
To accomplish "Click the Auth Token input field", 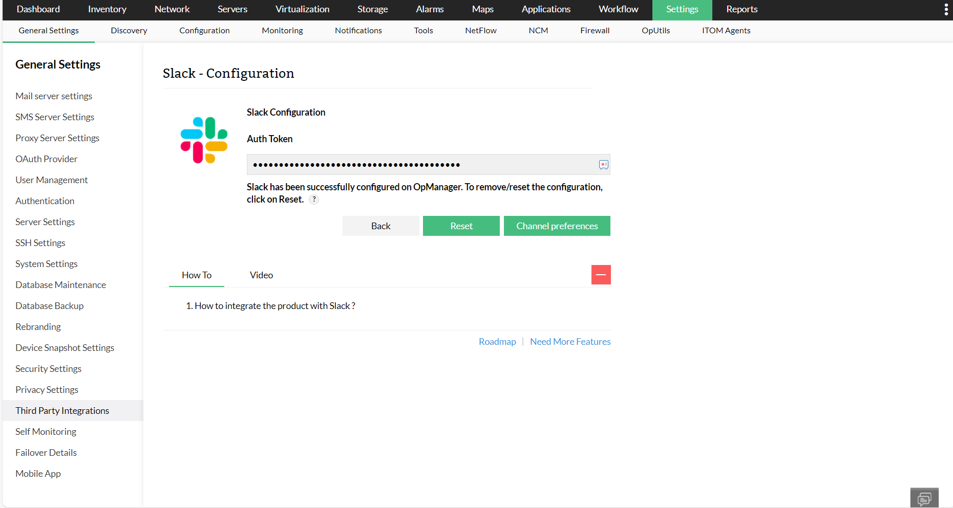I will pyautogui.click(x=429, y=165).
